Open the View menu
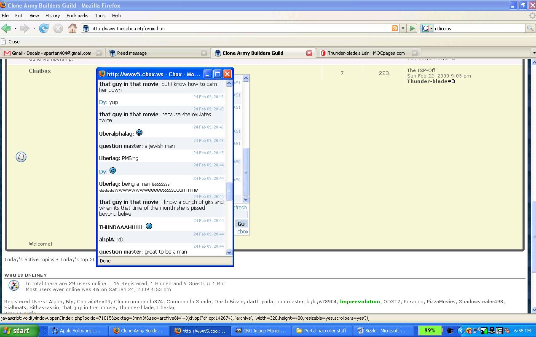This screenshot has height=337, width=536. click(34, 16)
